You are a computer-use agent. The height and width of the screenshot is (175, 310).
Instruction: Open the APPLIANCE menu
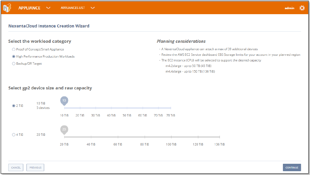[x=29, y=8]
